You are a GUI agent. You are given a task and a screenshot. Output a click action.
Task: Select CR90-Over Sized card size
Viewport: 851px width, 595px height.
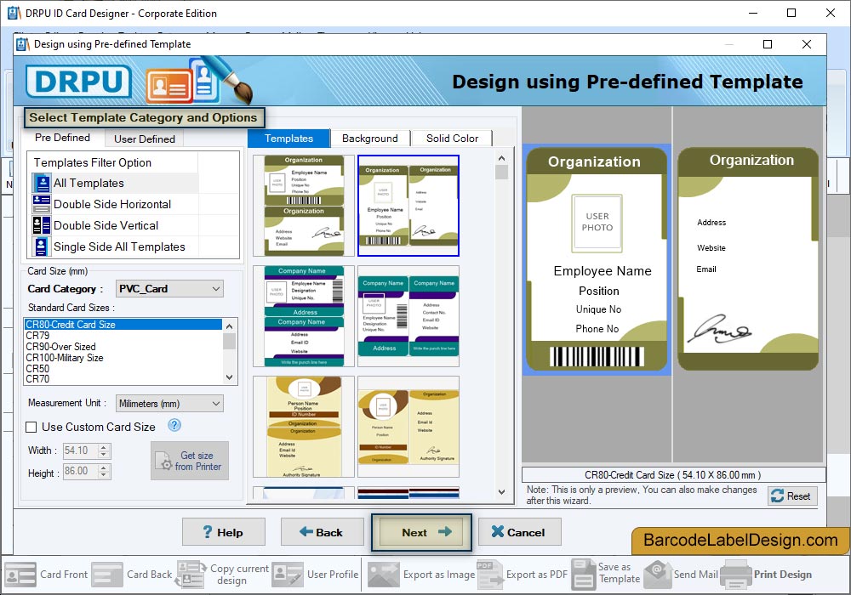point(123,347)
